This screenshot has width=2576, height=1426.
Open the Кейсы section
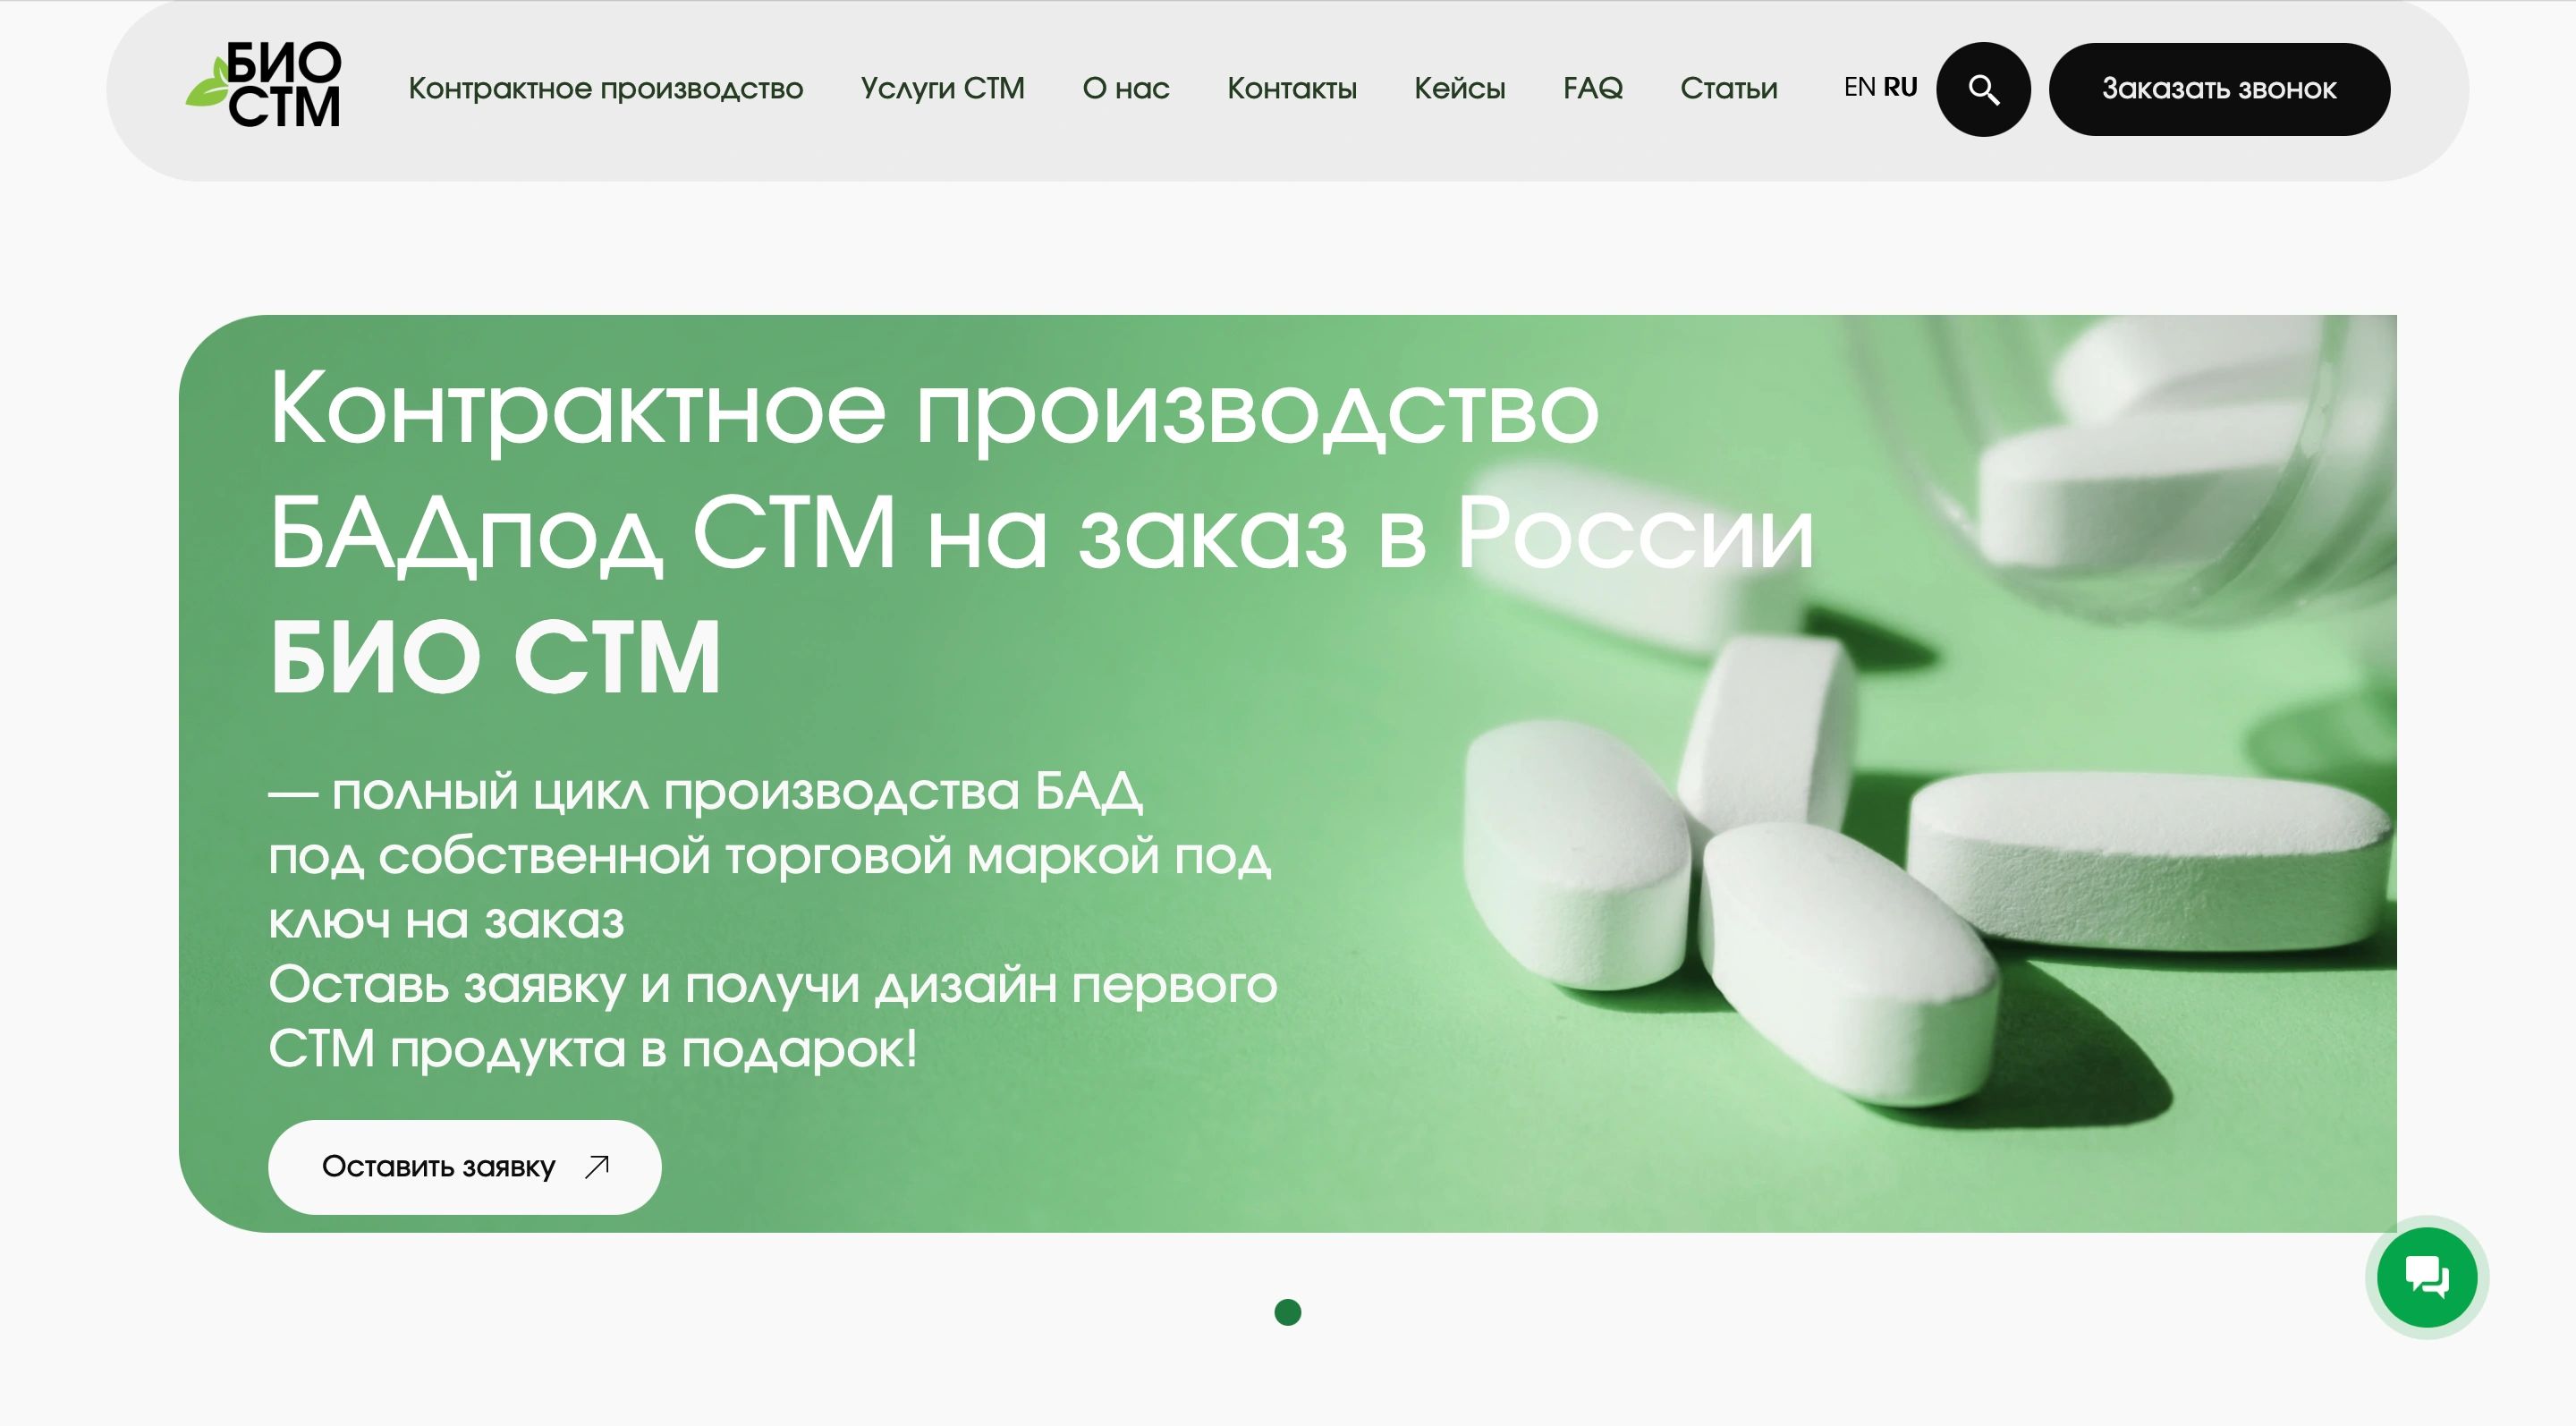pos(1460,89)
